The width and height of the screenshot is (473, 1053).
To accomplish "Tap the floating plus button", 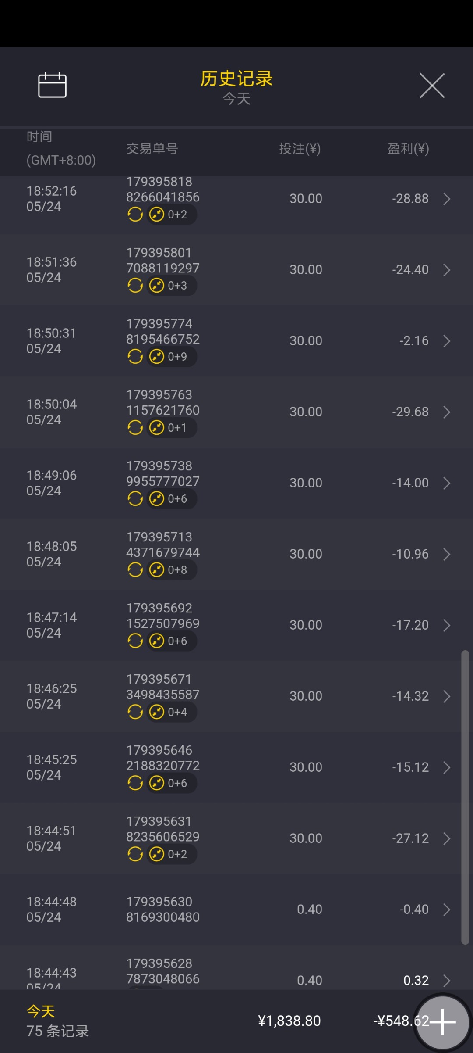I will pyautogui.click(x=442, y=1021).
